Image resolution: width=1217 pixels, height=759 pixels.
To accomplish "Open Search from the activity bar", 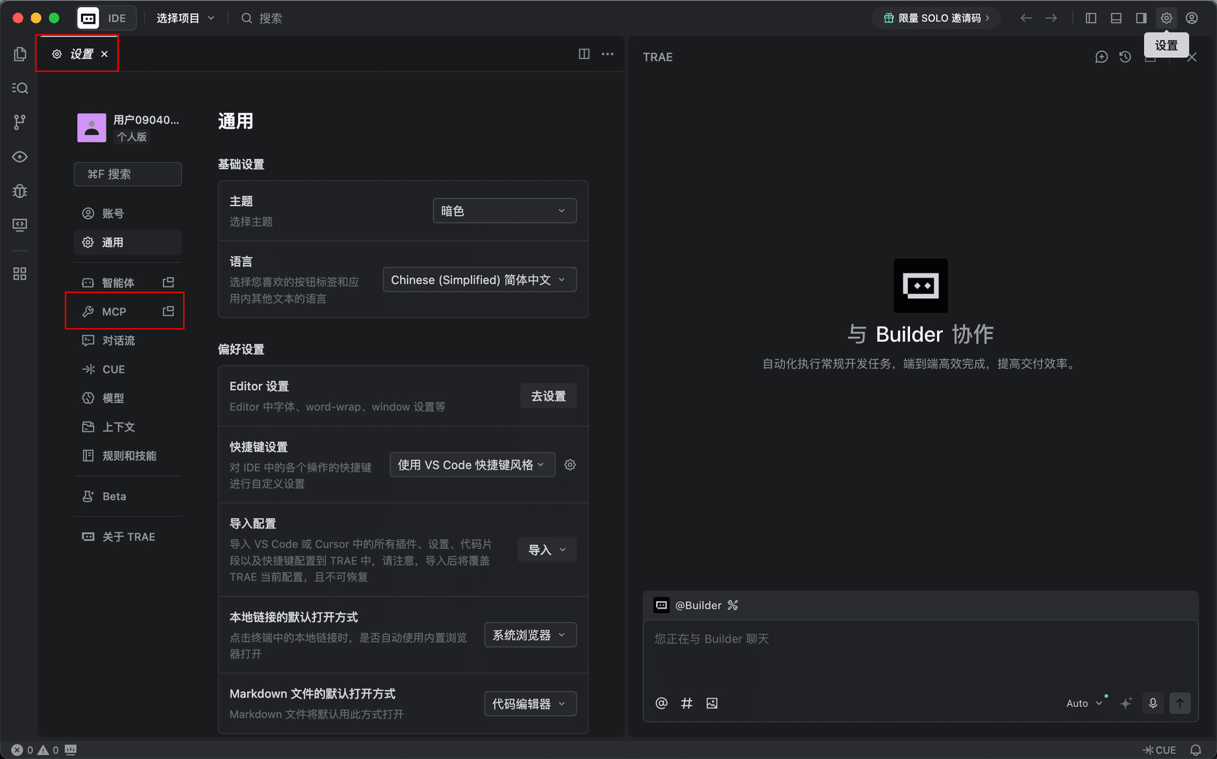I will [x=20, y=88].
